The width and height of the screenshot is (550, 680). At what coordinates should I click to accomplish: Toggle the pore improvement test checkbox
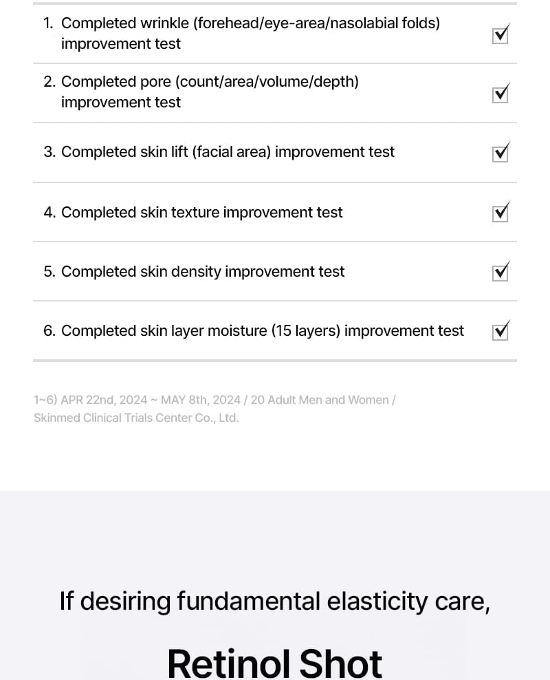500,94
